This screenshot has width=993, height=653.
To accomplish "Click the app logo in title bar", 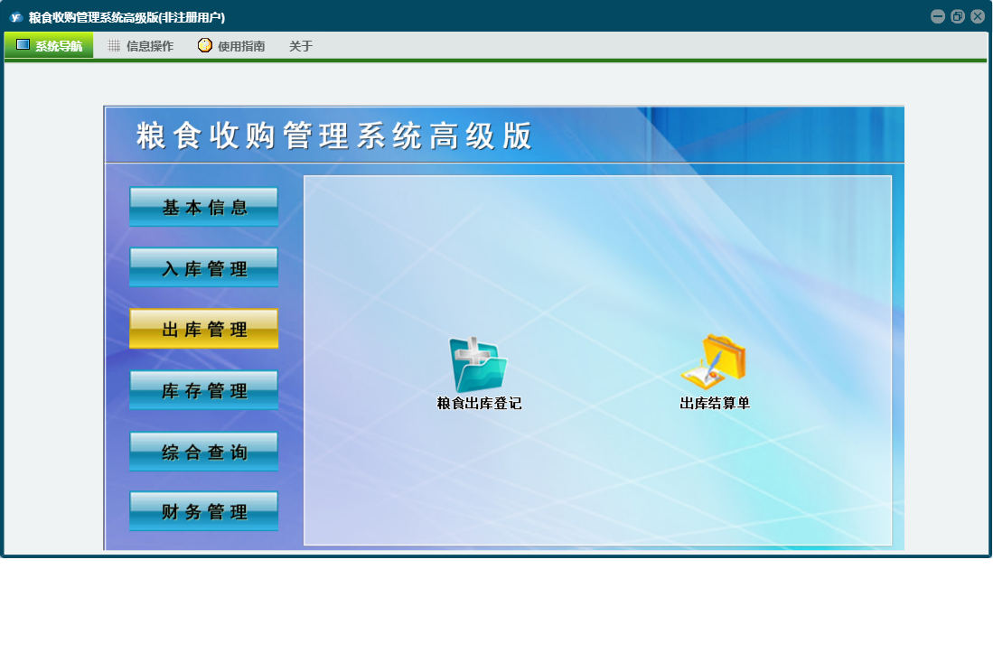I will click(15, 17).
